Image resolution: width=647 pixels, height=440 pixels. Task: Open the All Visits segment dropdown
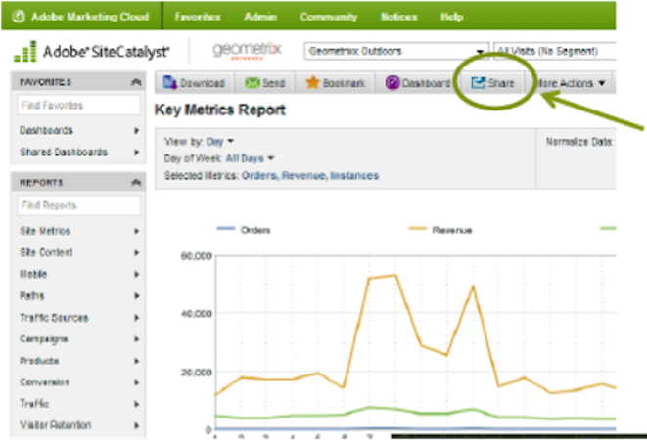[555, 52]
